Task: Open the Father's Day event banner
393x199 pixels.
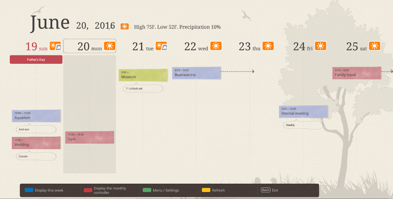Action: click(x=36, y=60)
